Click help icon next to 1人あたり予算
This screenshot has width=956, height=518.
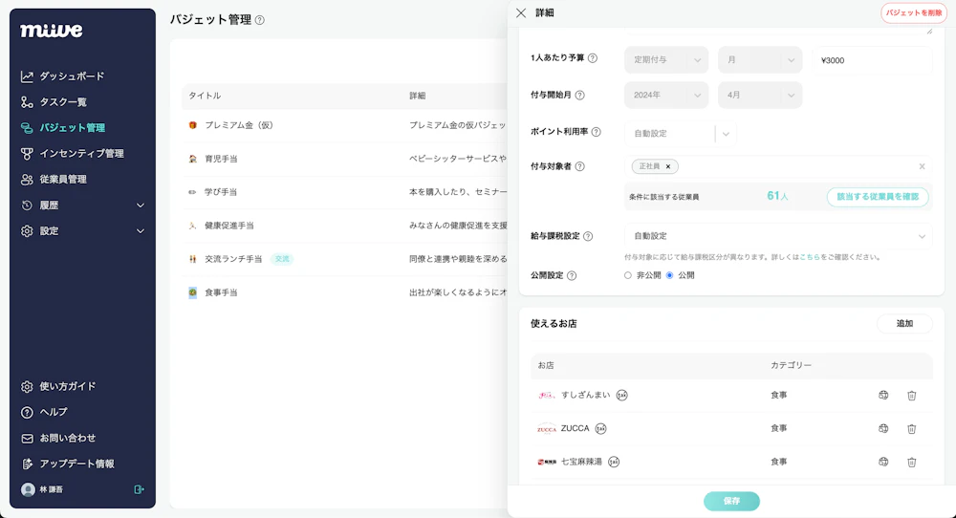[x=593, y=58]
